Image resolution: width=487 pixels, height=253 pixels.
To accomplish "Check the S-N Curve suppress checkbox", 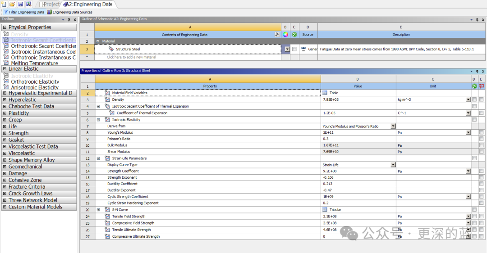I will click(474, 210).
